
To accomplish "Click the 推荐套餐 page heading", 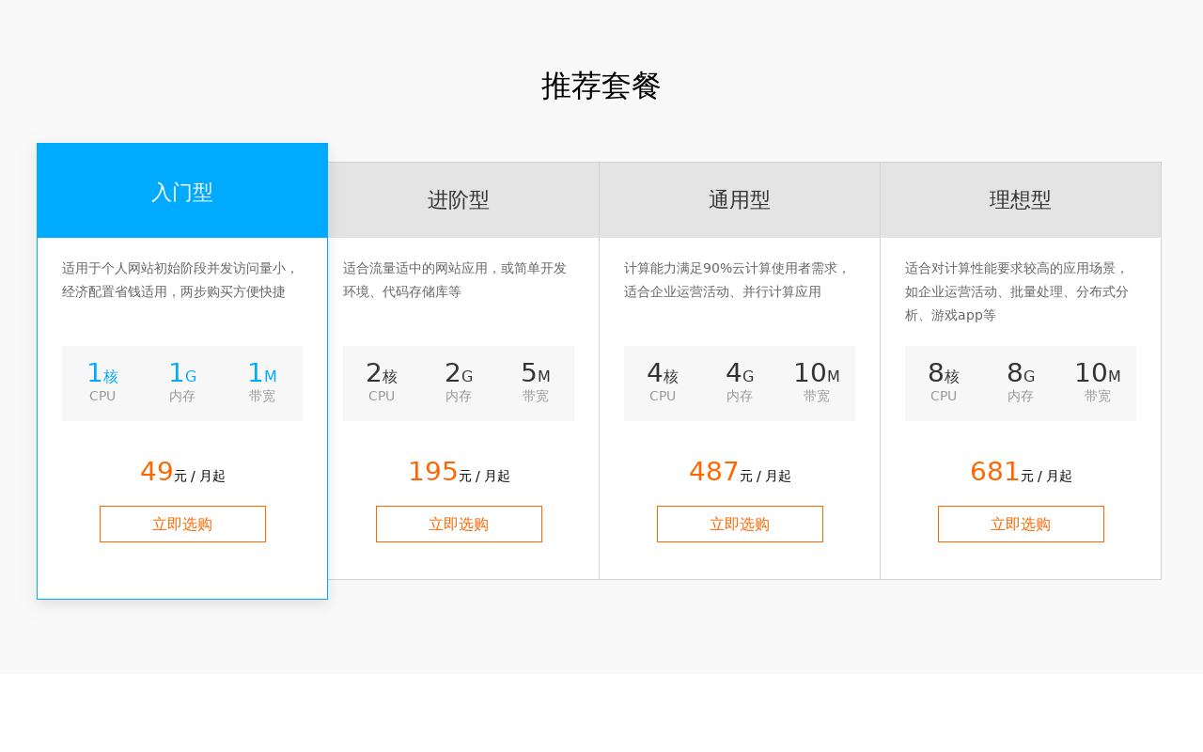I will [601, 86].
